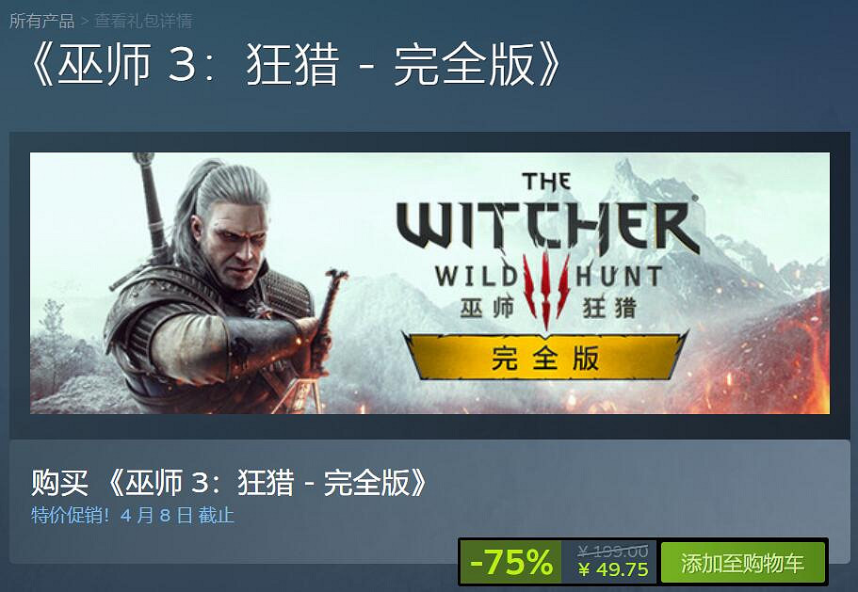Select the ¥ 49.75 discounted price
Image resolution: width=858 pixels, height=592 pixels.
(613, 569)
